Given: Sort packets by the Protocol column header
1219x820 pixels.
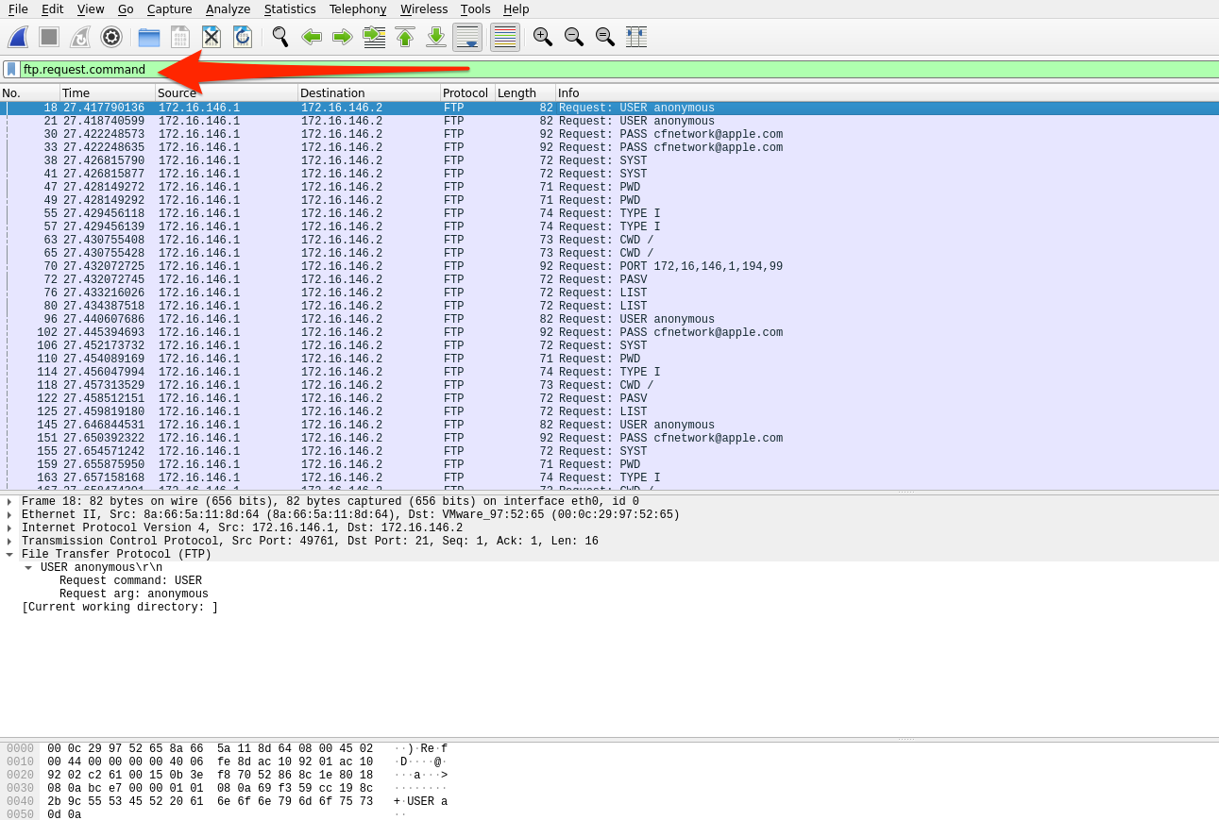Looking at the screenshot, I should (x=466, y=92).
